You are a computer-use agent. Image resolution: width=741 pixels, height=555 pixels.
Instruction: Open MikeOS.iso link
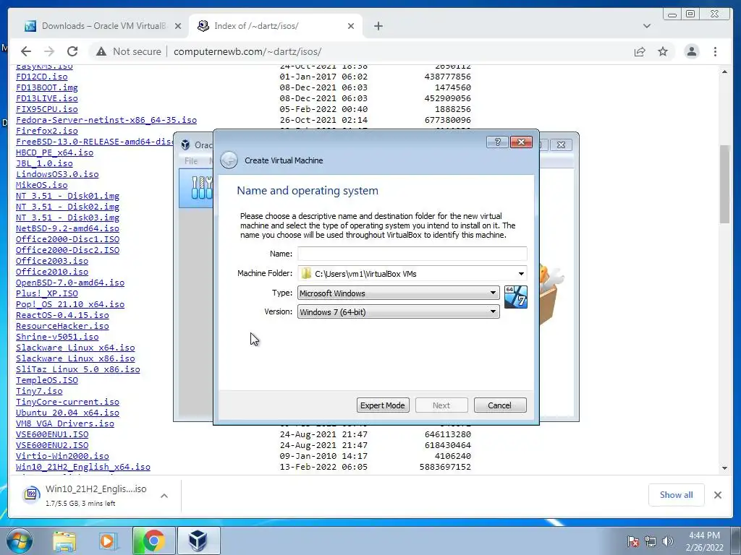tap(41, 185)
